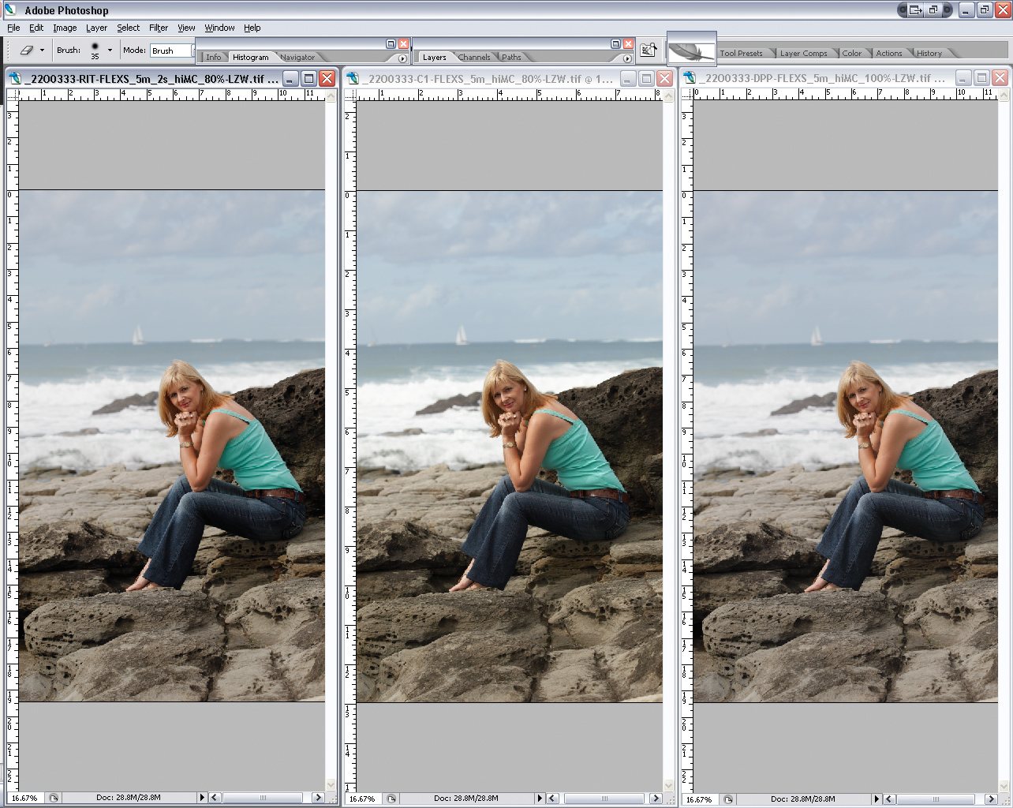This screenshot has width=1013, height=808.
Task: Click zoom field 16.67% in DPP-FLEXS window
Action: pos(700,799)
